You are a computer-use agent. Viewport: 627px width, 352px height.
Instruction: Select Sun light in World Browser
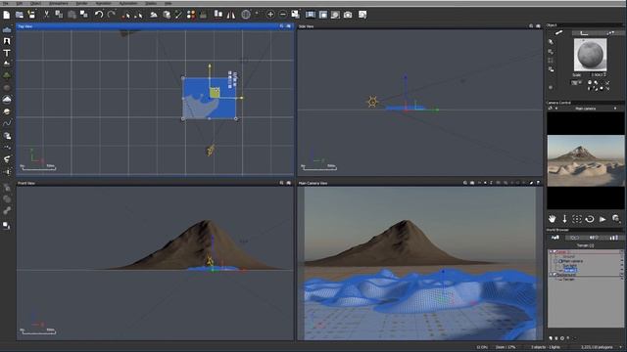click(569, 265)
